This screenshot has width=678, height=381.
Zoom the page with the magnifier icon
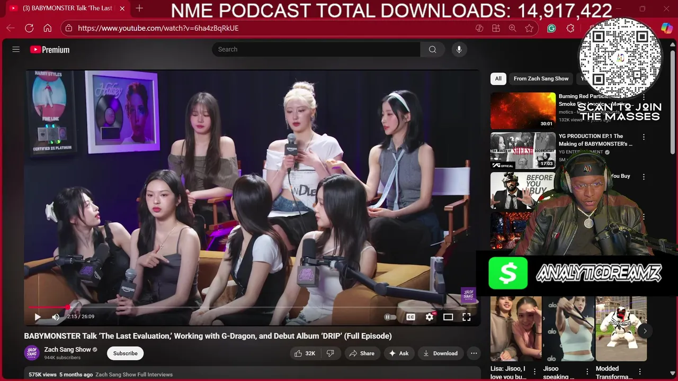click(512, 28)
